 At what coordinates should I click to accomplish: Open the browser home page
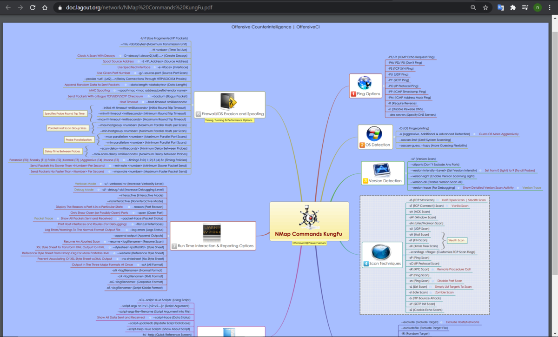[45, 7]
